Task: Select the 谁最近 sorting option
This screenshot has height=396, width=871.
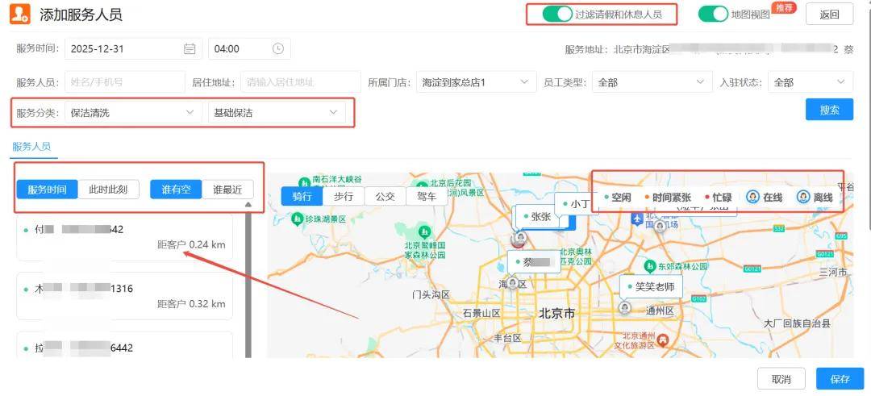Action: point(227,190)
